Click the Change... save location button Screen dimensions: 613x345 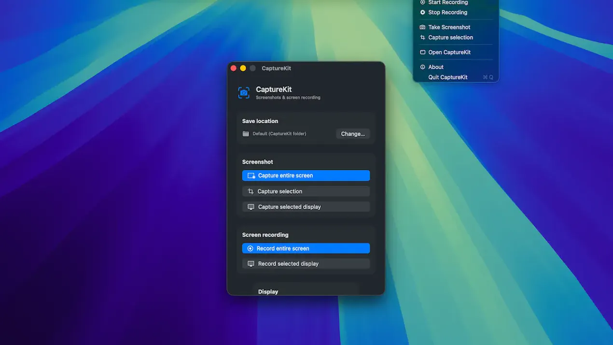pos(353,134)
